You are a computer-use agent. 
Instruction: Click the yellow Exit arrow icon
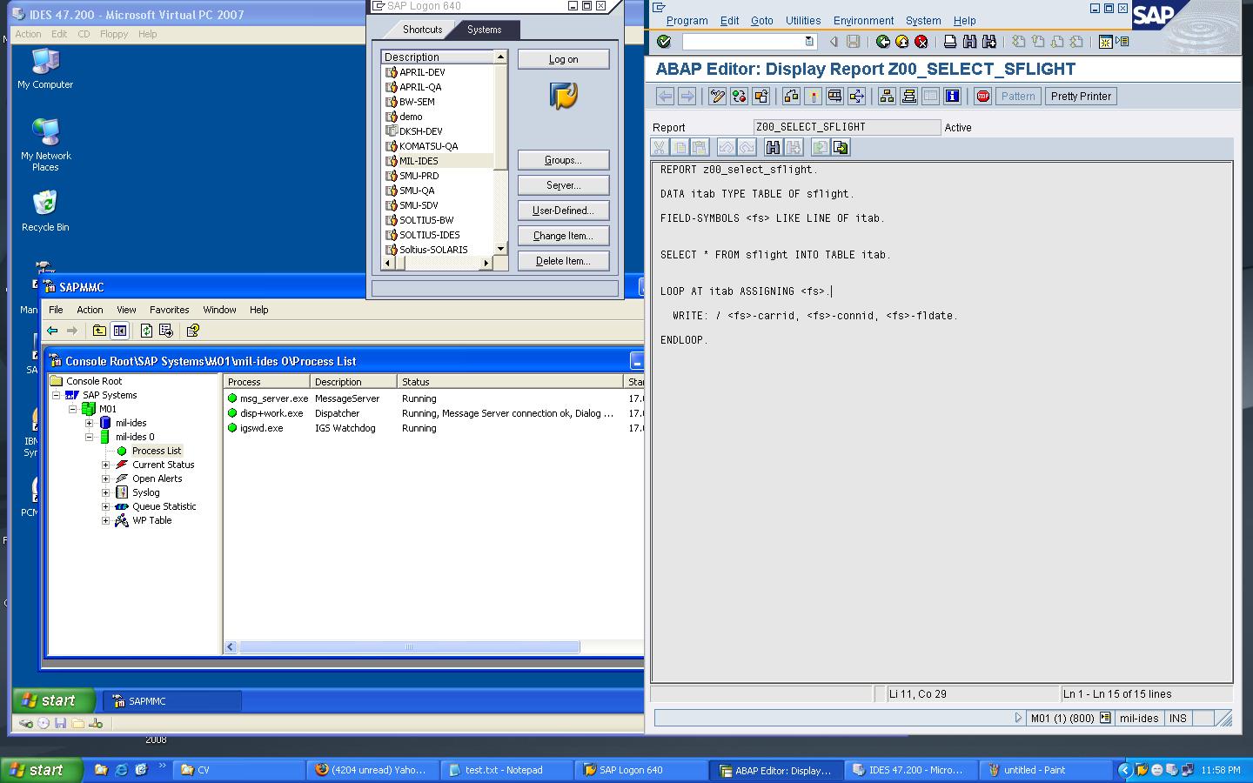902,42
